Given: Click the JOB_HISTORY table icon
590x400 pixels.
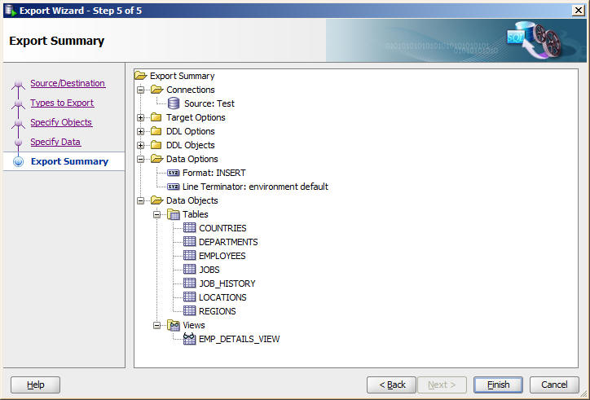Looking at the screenshot, I should pyautogui.click(x=189, y=284).
